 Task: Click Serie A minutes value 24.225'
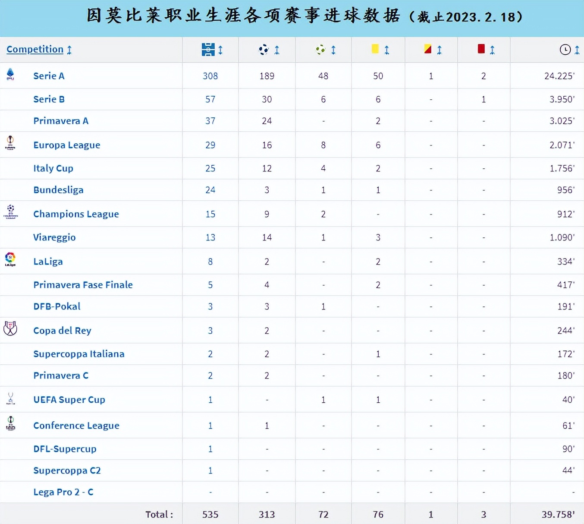(x=559, y=76)
